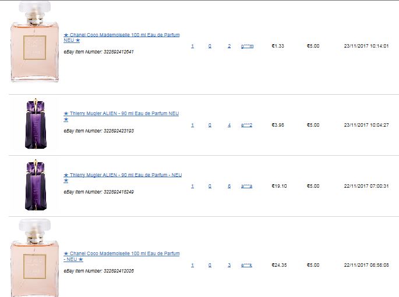Open the Thierry Mugler ALIEN listing priced €3.98

pos(121,116)
